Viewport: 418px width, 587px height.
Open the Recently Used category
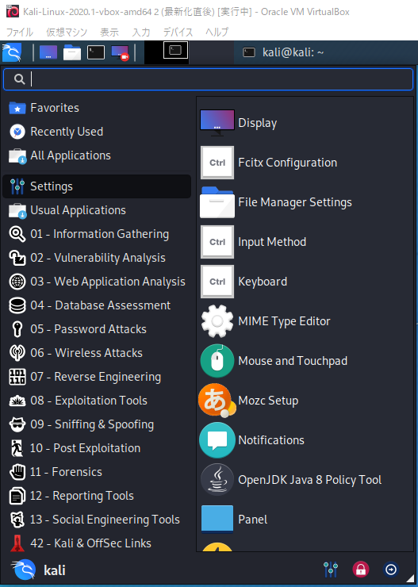[x=97, y=132]
